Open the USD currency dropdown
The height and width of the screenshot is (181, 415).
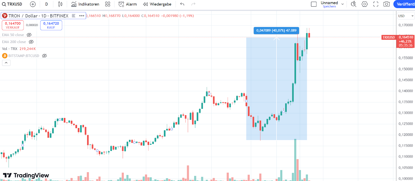coord(405,16)
